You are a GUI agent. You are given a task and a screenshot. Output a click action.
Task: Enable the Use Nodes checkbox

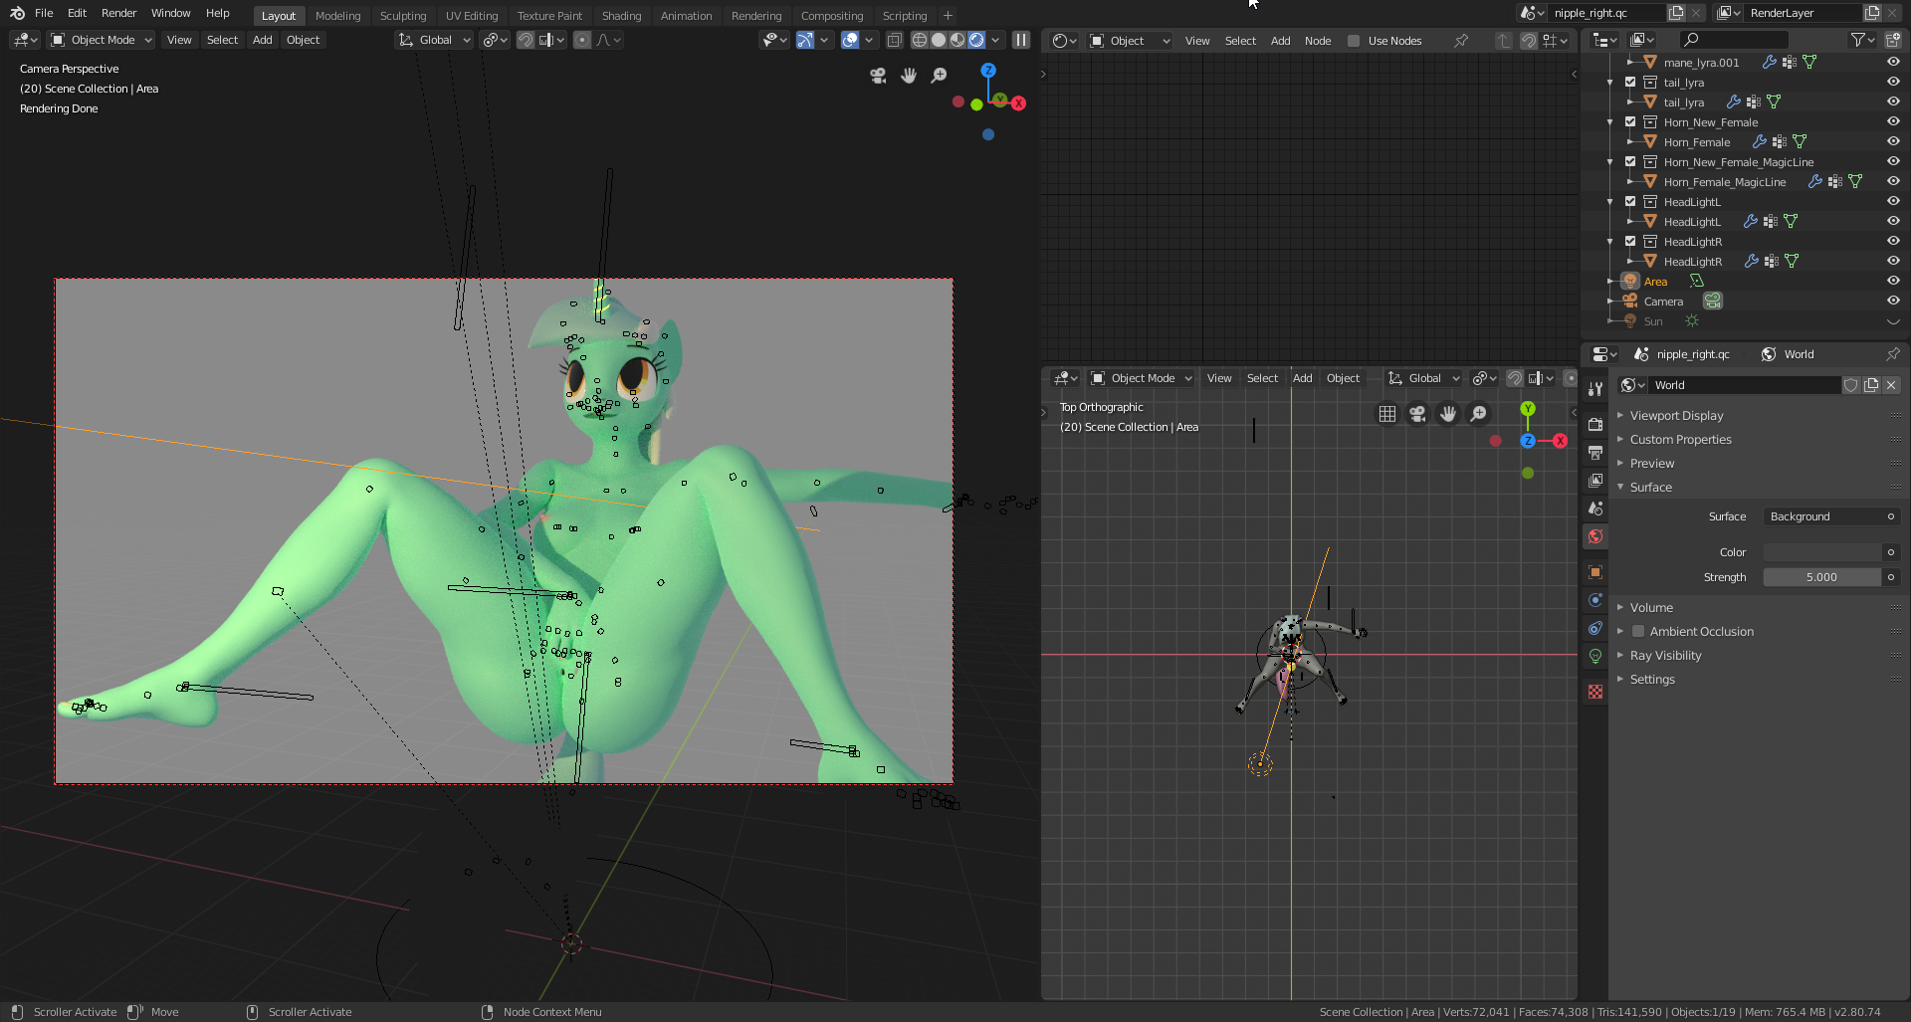1354,41
